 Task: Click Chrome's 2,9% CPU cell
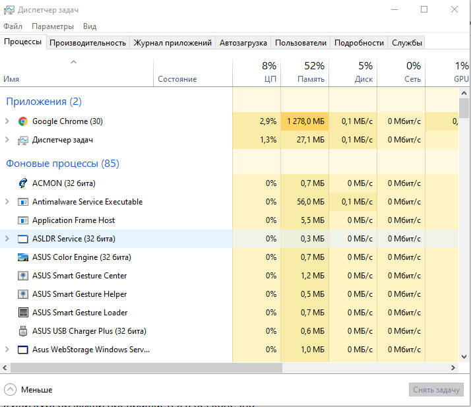(x=257, y=121)
